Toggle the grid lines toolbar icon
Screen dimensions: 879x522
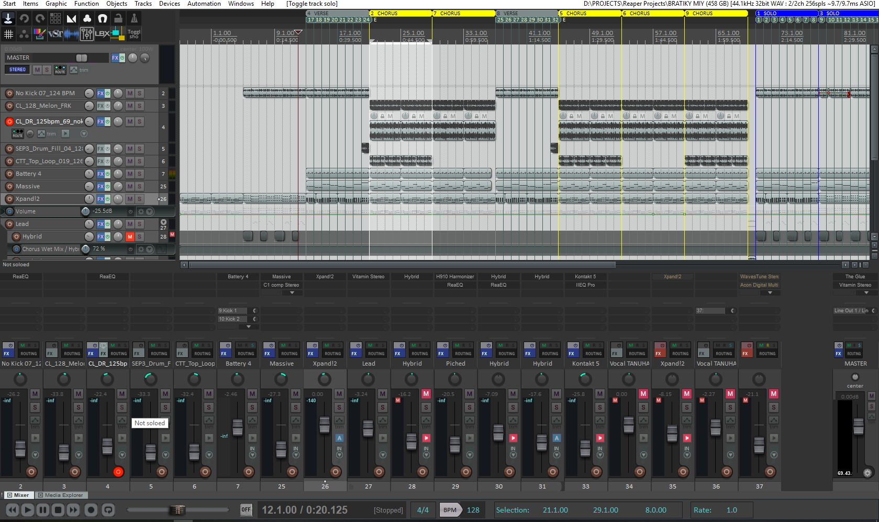tap(8, 35)
